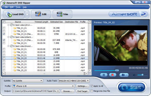Click the Edit toolbar button label

44,14
